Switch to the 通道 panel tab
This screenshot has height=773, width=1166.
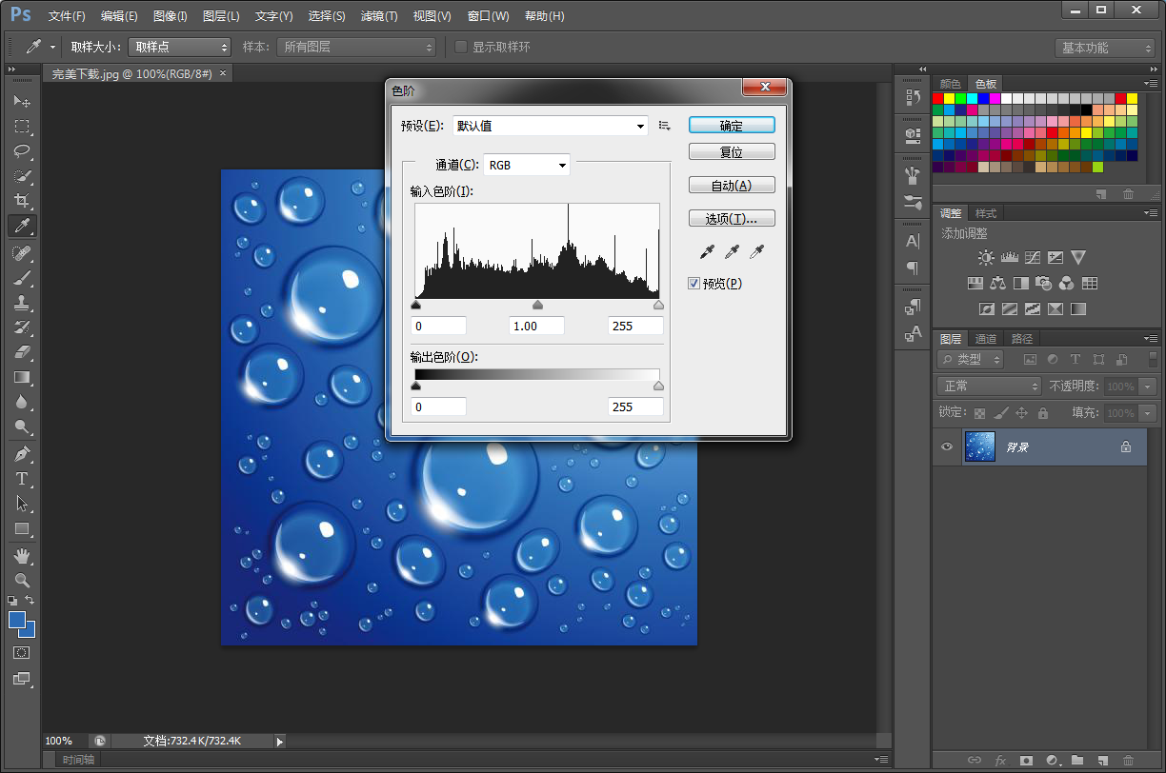(986, 339)
